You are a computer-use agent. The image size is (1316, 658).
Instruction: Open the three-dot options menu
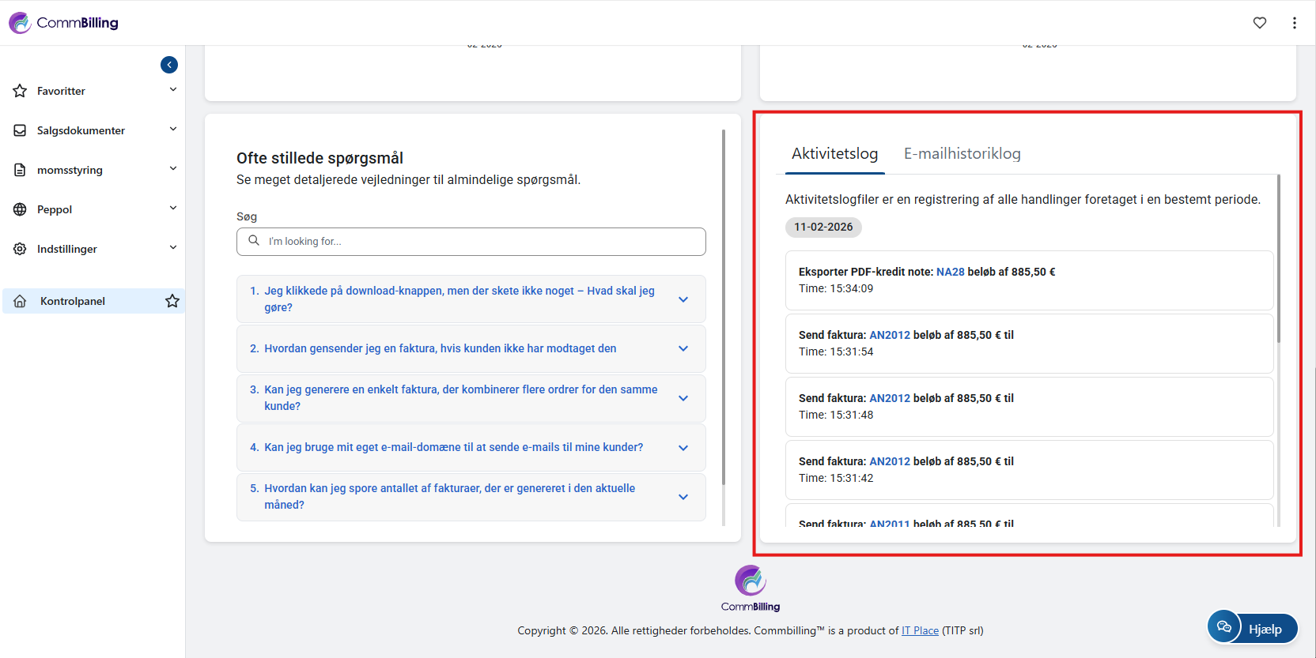click(1295, 23)
